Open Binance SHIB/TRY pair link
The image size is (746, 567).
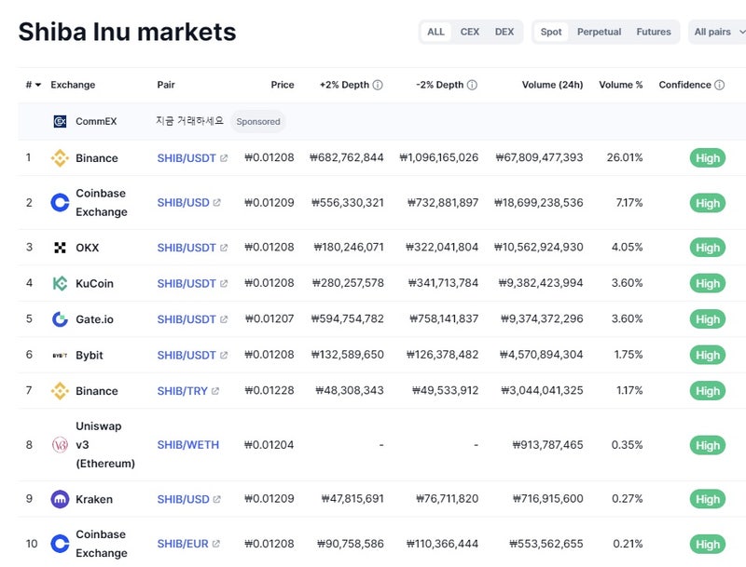coord(182,391)
